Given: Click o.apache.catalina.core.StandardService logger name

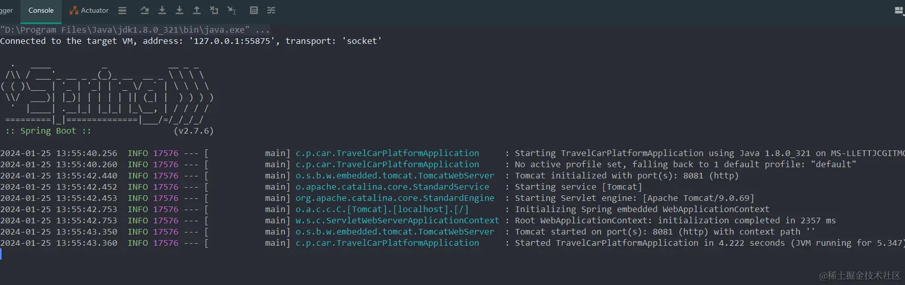Looking at the screenshot, I should [x=393, y=187].
